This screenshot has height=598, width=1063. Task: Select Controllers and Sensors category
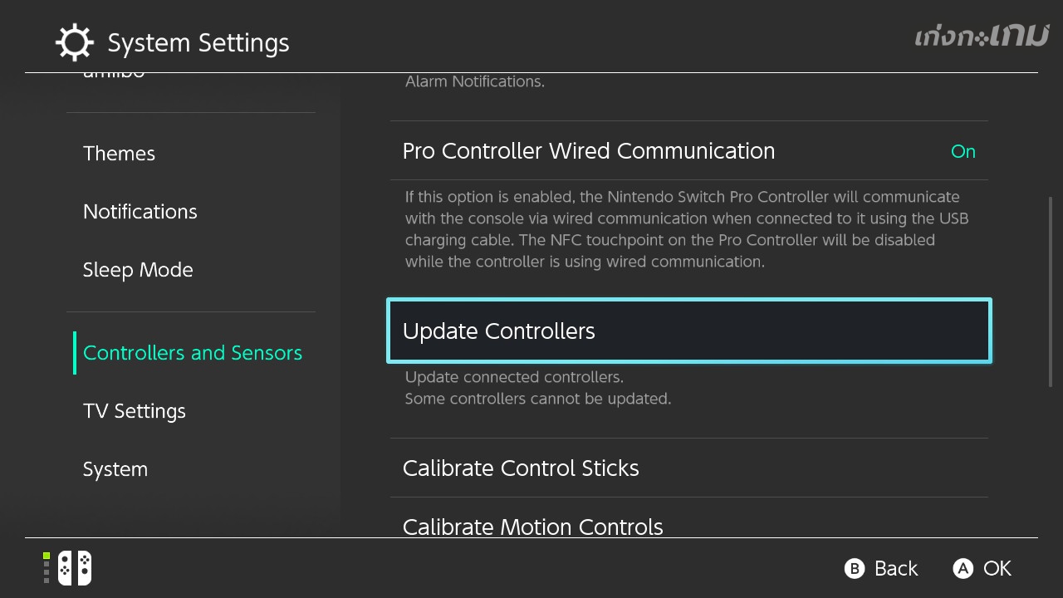[193, 353]
